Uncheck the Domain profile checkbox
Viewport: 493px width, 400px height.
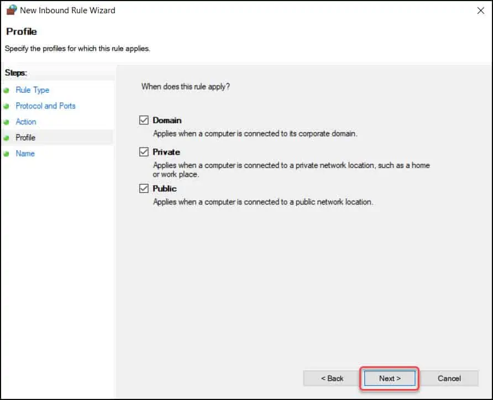(144, 120)
